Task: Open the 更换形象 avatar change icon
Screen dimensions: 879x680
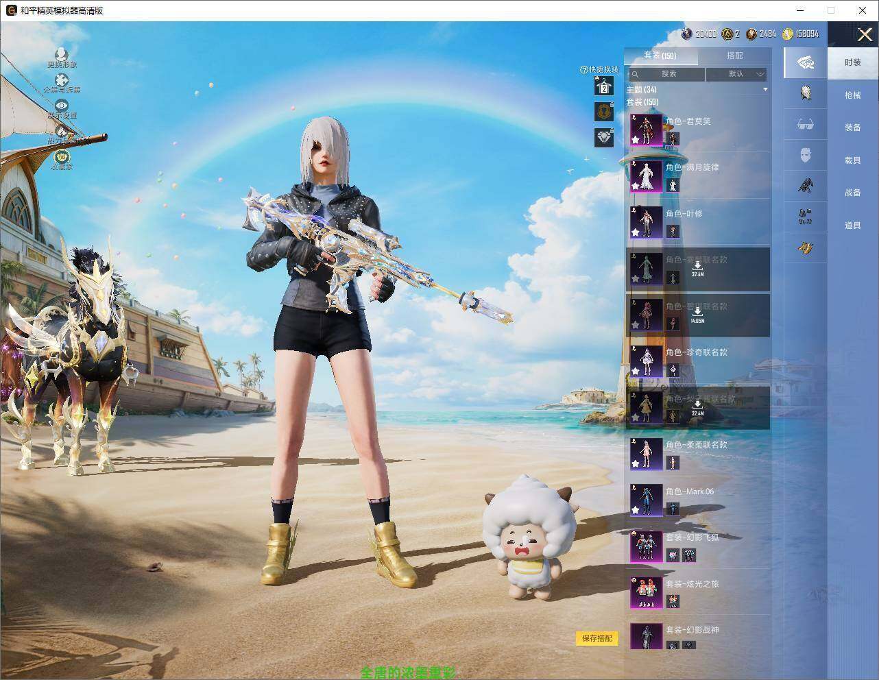Action: click(62, 55)
